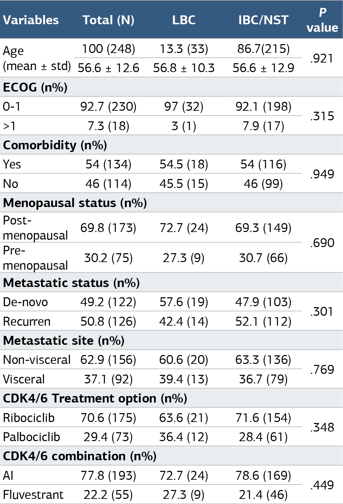This screenshot has width=343, height=504.
Task: Select the Total (N) column header
Action: [108, 20]
